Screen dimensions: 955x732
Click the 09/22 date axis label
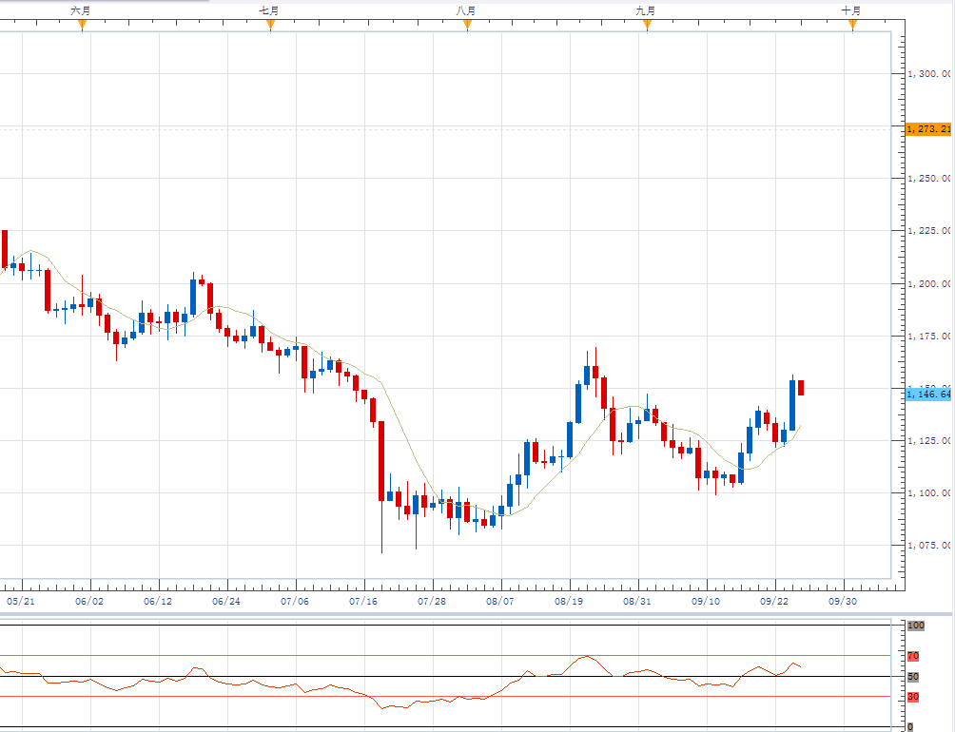coord(774,601)
